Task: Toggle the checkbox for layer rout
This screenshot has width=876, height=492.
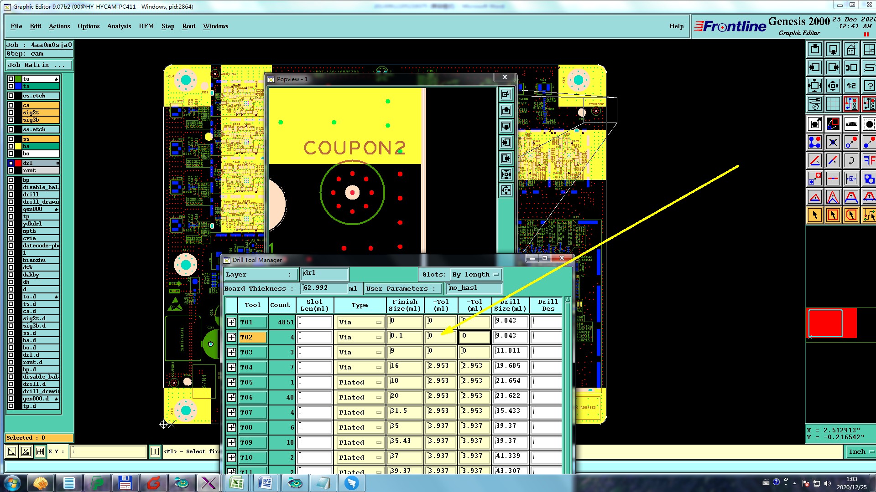Action: coord(11,170)
